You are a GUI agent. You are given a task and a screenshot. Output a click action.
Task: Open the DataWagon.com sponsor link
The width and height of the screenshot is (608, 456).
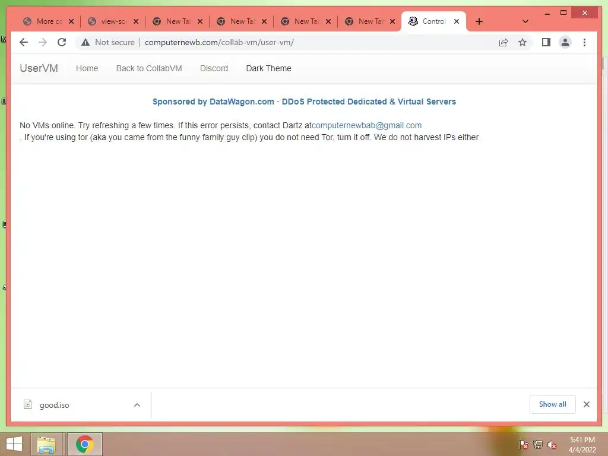304,102
